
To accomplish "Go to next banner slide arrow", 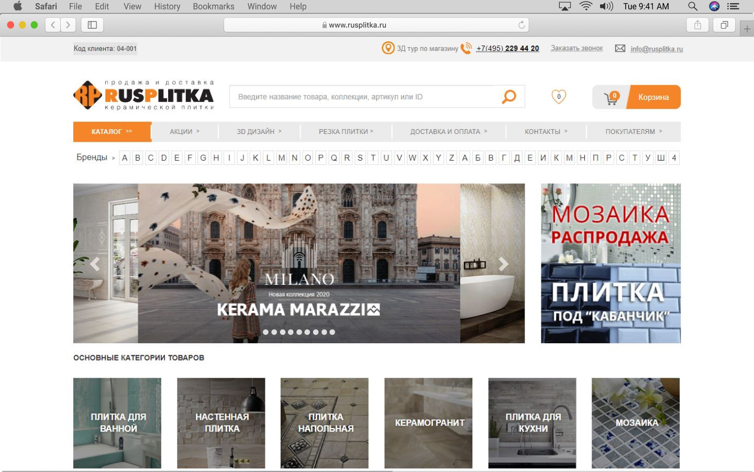I will point(503,264).
